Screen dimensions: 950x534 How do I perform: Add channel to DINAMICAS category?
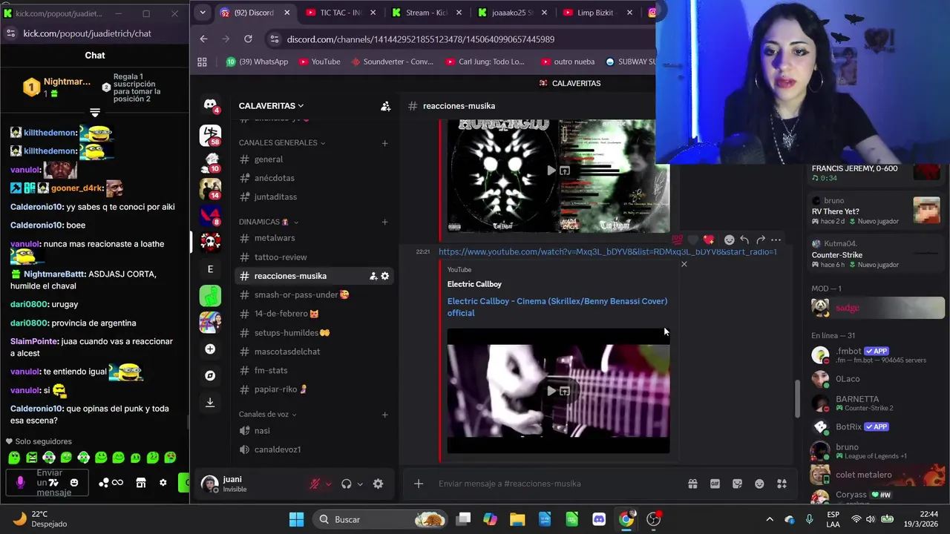click(x=384, y=222)
